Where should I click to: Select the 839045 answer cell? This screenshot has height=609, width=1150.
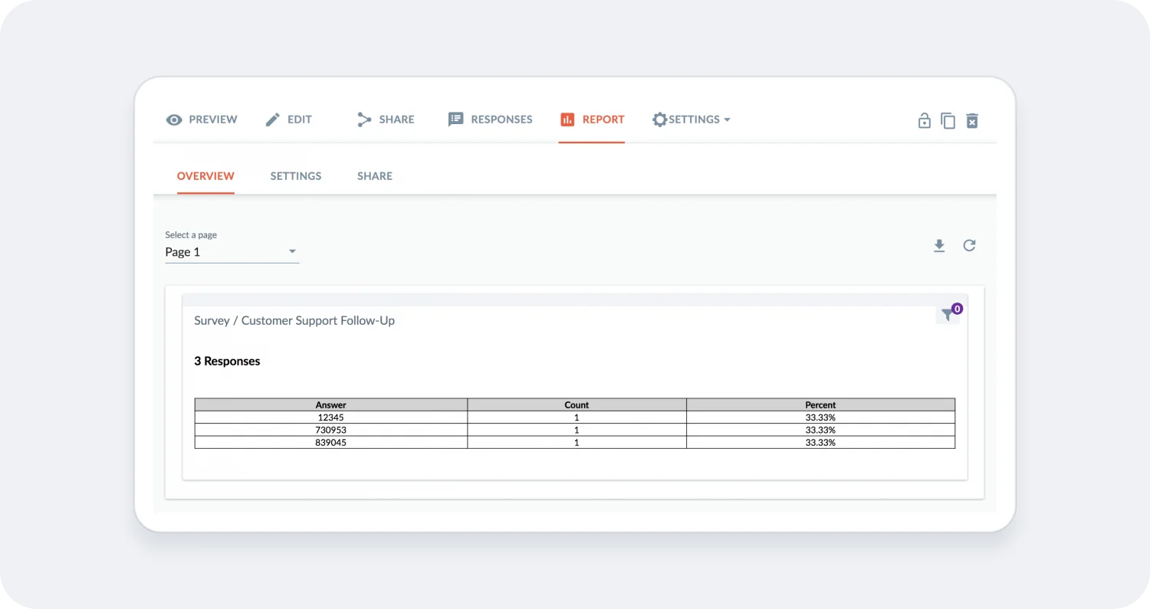[x=331, y=442]
